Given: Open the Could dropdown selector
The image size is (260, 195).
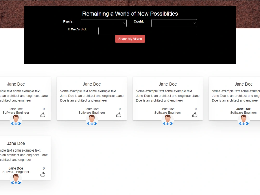Looking at the screenshot, I should [x=174, y=23].
